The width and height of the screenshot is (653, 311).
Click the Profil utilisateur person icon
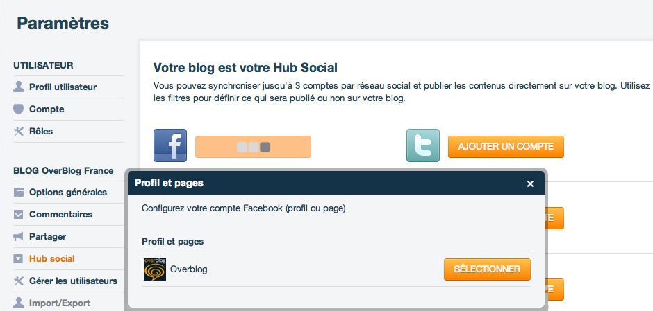(18, 87)
